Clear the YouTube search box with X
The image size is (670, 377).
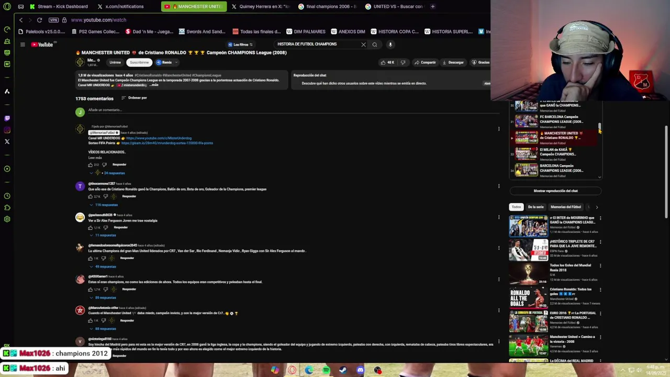click(363, 45)
